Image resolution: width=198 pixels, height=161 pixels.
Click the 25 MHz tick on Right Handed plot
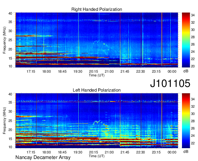pos(10,40)
